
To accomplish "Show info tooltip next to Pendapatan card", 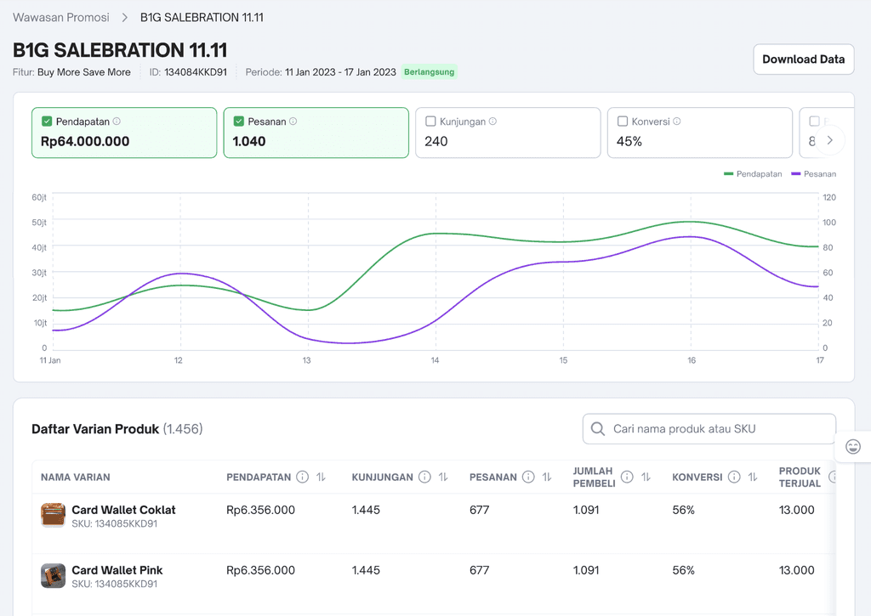I will (117, 121).
